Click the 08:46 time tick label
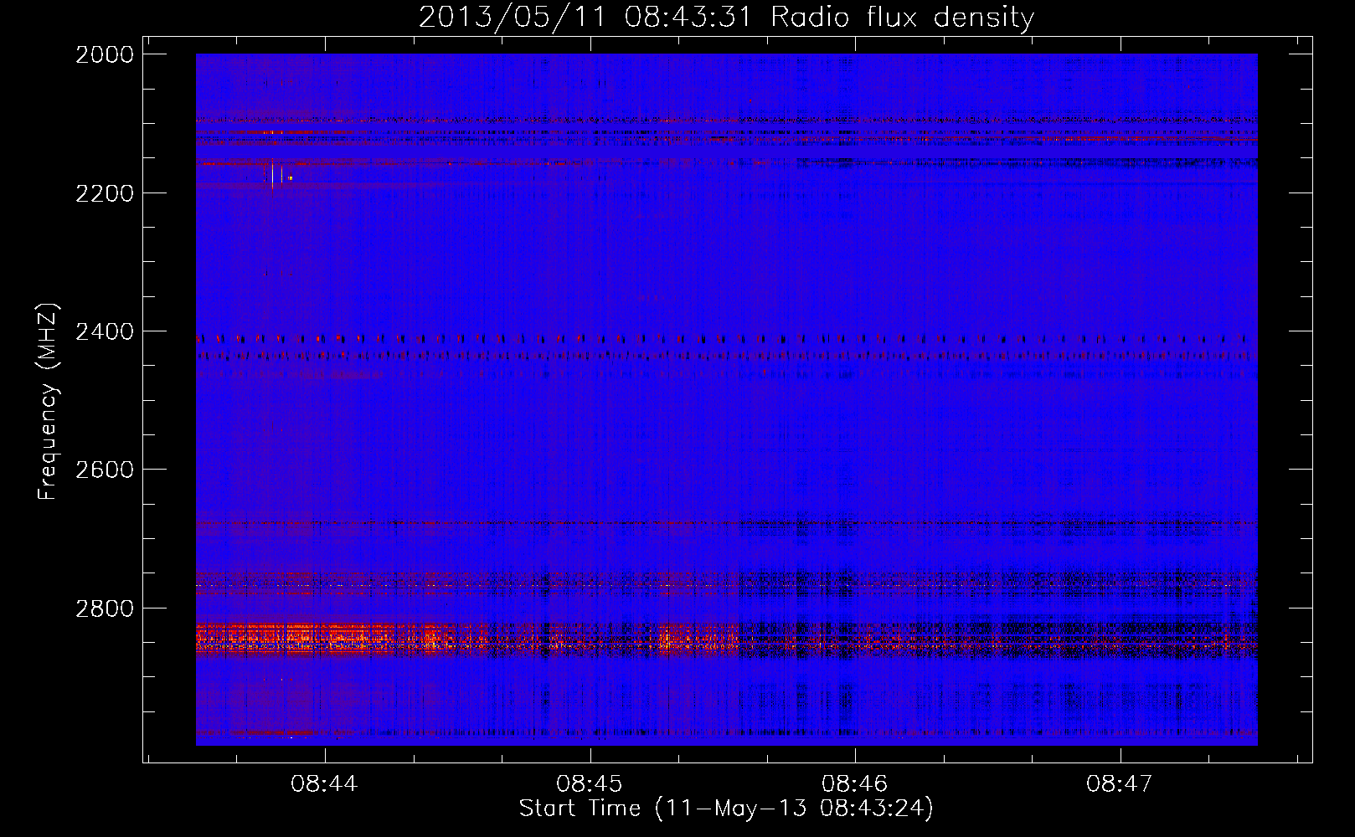 coord(854,784)
